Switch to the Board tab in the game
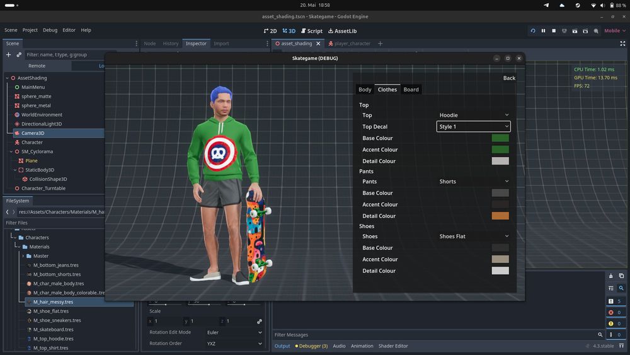630x355 pixels. point(411,90)
